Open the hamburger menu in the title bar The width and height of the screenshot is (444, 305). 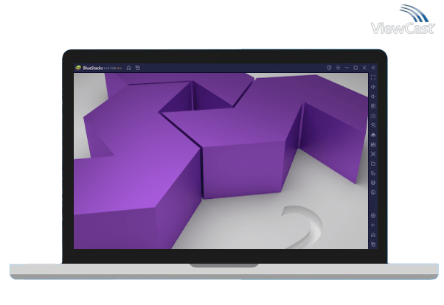[338, 68]
